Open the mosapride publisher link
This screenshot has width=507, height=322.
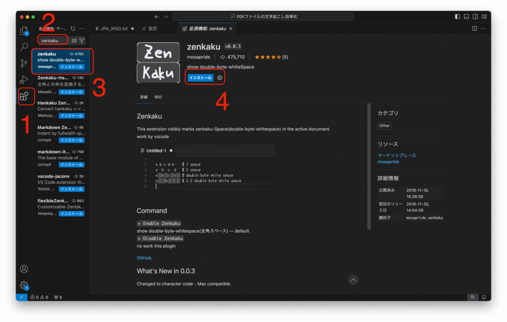click(199, 57)
